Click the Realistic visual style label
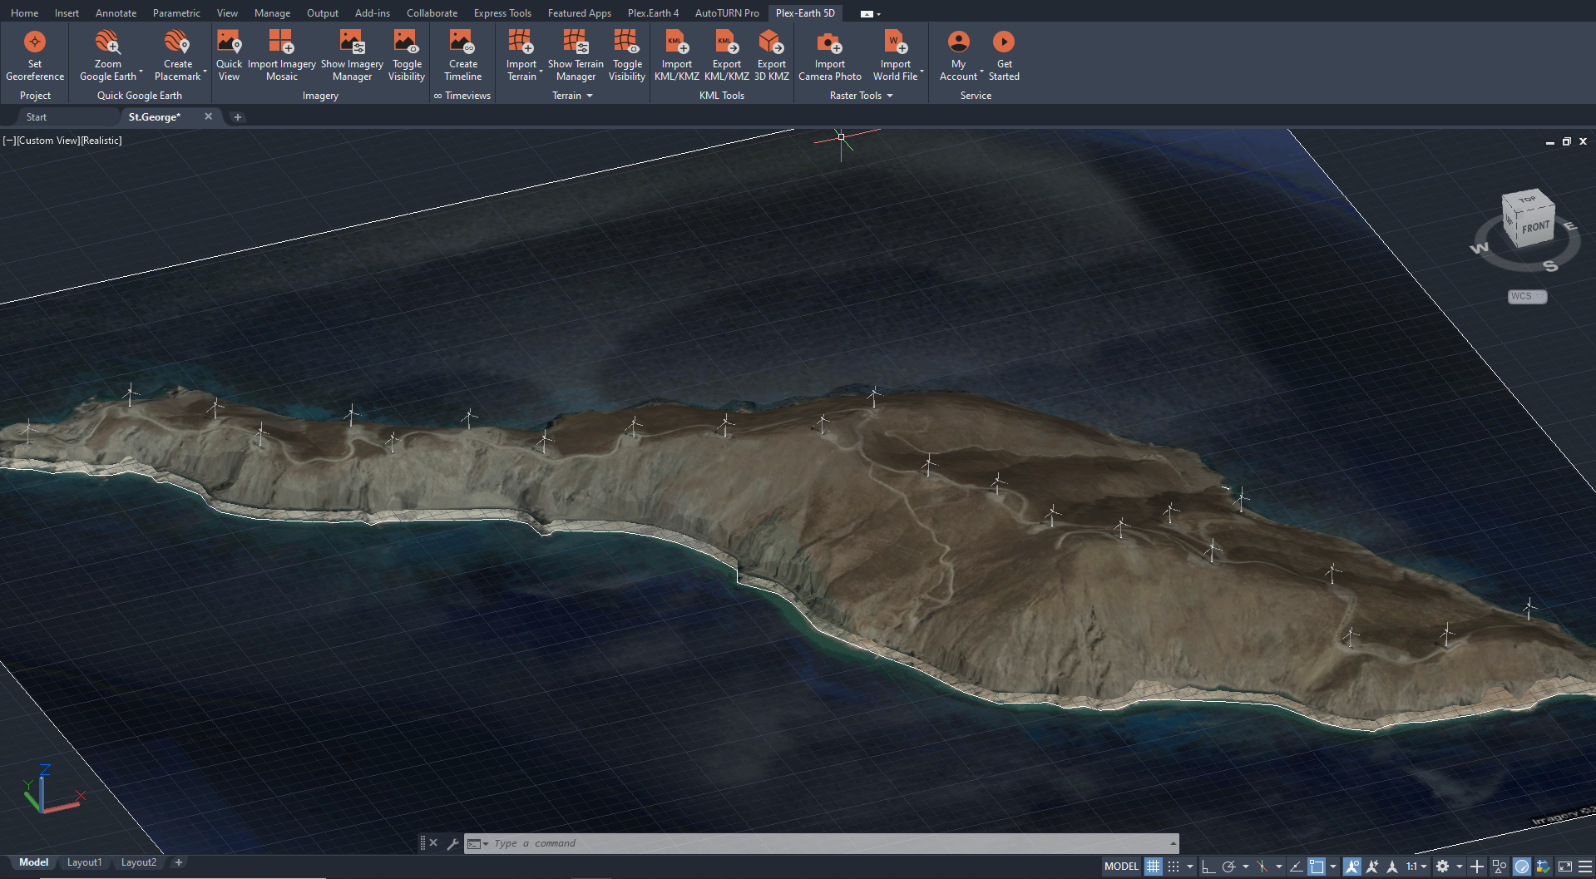This screenshot has width=1596, height=879. (101, 141)
